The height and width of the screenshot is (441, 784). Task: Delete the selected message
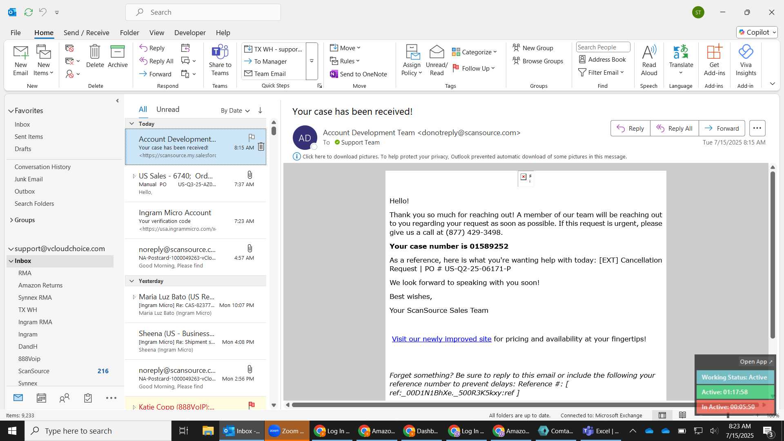point(95,56)
